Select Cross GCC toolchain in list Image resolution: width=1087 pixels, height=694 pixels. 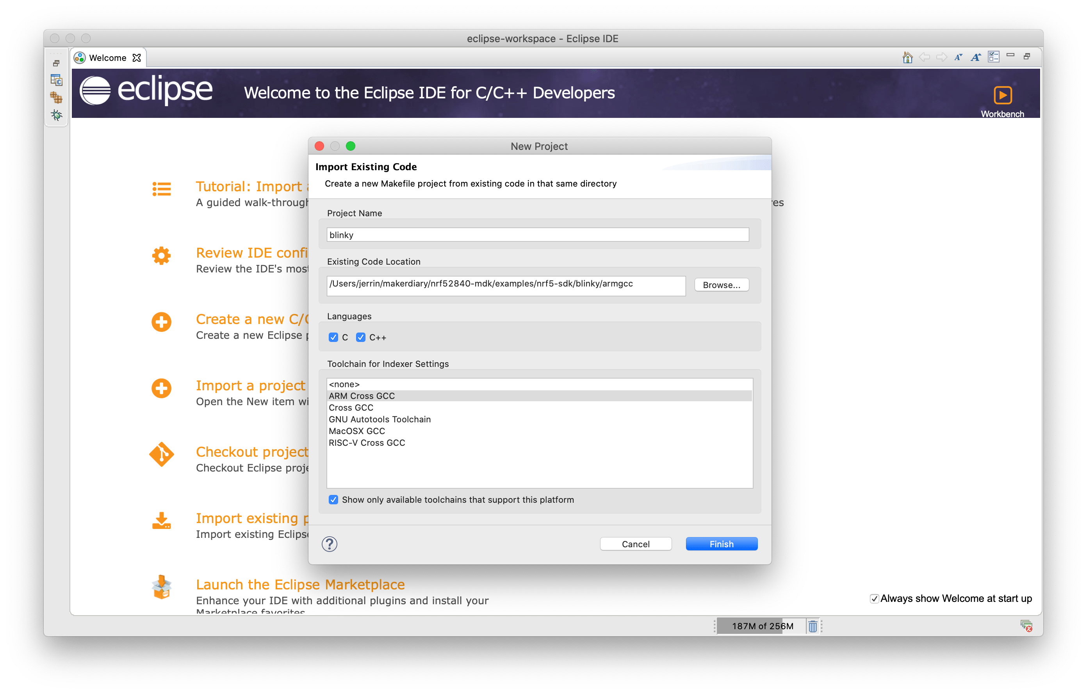click(351, 408)
